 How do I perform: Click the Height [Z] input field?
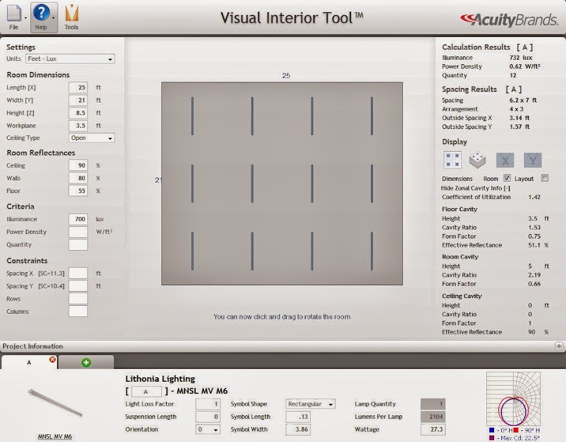pyautogui.click(x=78, y=113)
